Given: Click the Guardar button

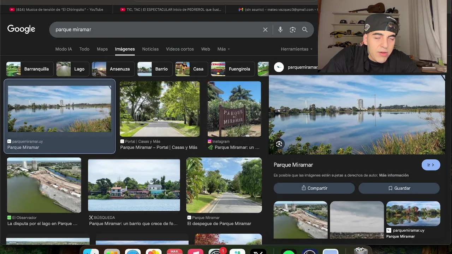Looking at the screenshot, I should 399,188.
